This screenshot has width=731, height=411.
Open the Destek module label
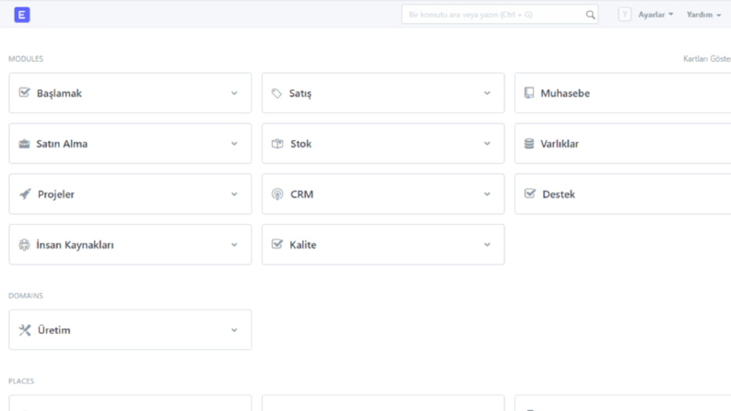pyautogui.click(x=559, y=194)
